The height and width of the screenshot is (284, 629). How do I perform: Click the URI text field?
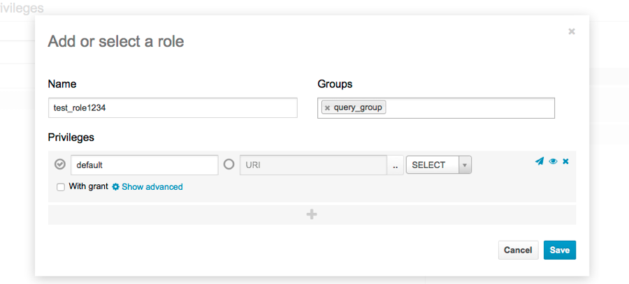click(x=313, y=165)
